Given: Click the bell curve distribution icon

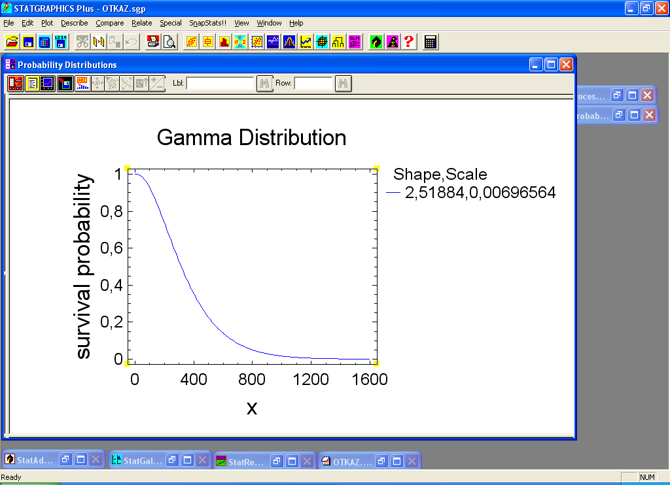Looking at the screenshot, I should click(289, 42).
